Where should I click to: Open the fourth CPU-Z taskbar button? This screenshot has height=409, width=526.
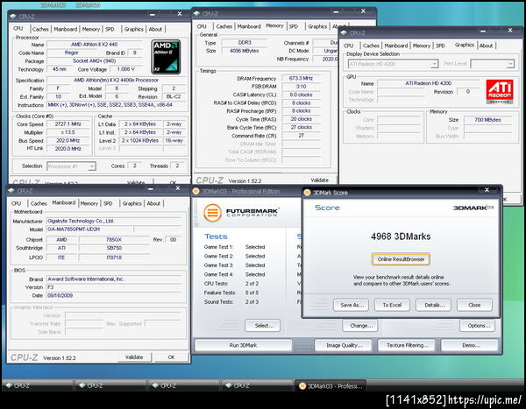tap(257, 385)
